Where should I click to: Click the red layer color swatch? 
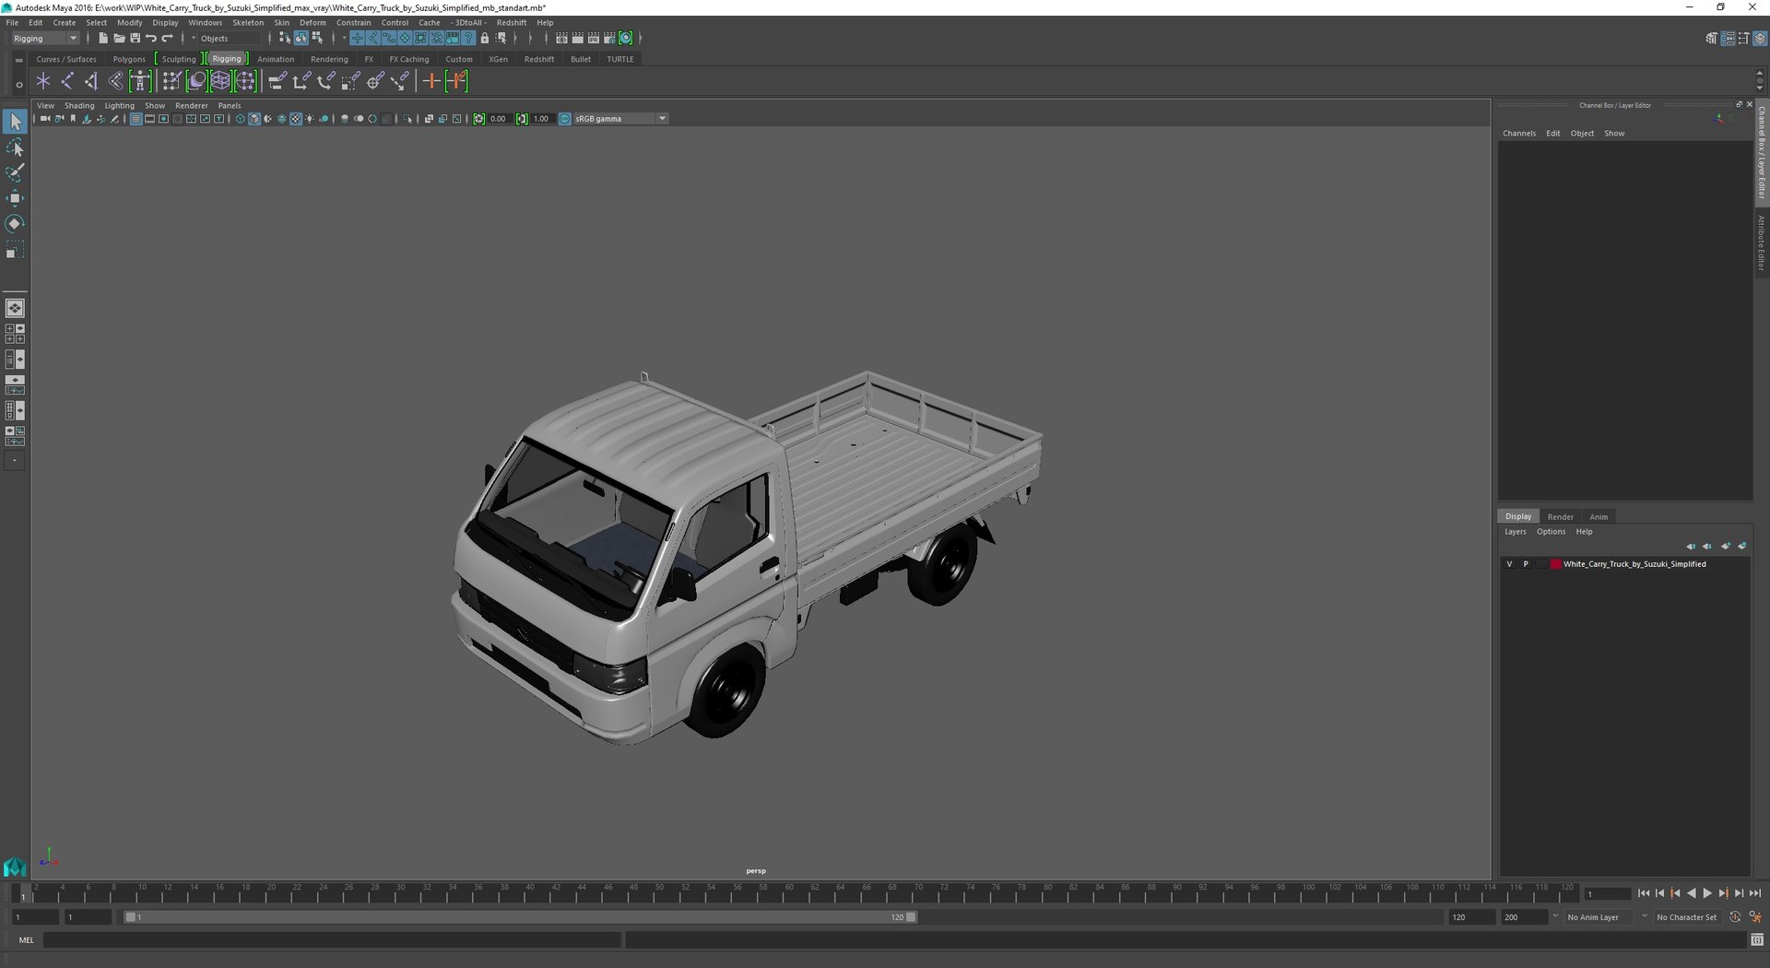pyautogui.click(x=1556, y=564)
